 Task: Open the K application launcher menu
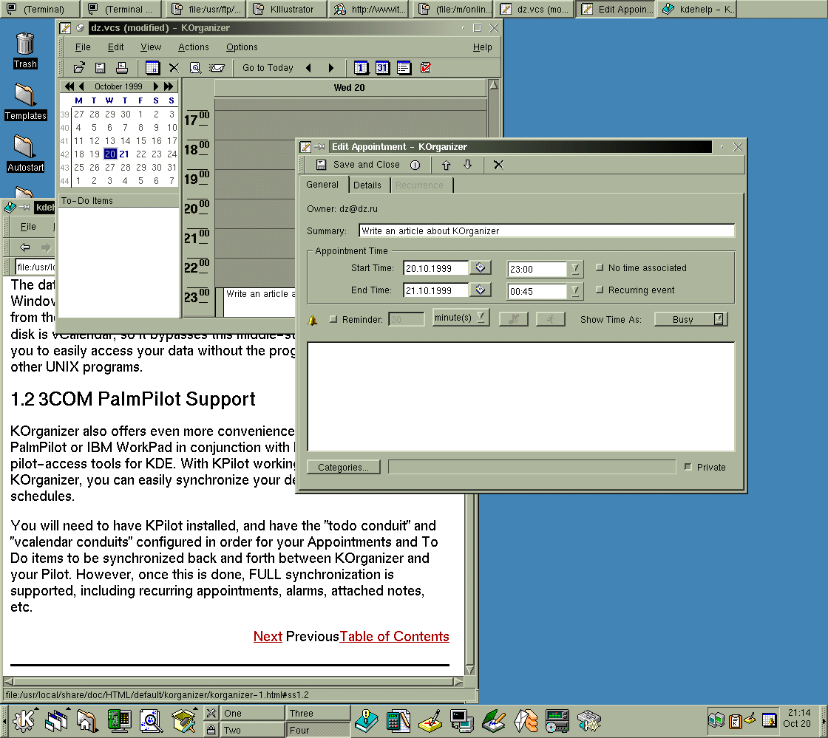(x=24, y=720)
